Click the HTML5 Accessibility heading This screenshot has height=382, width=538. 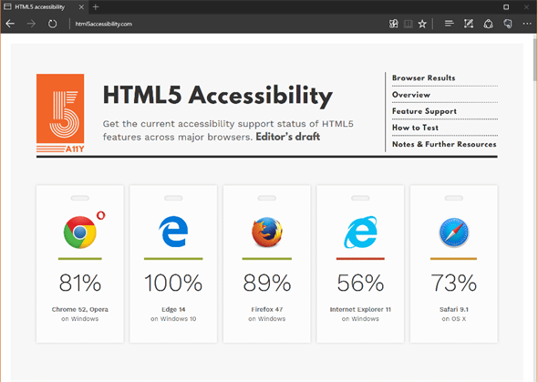[218, 96]
